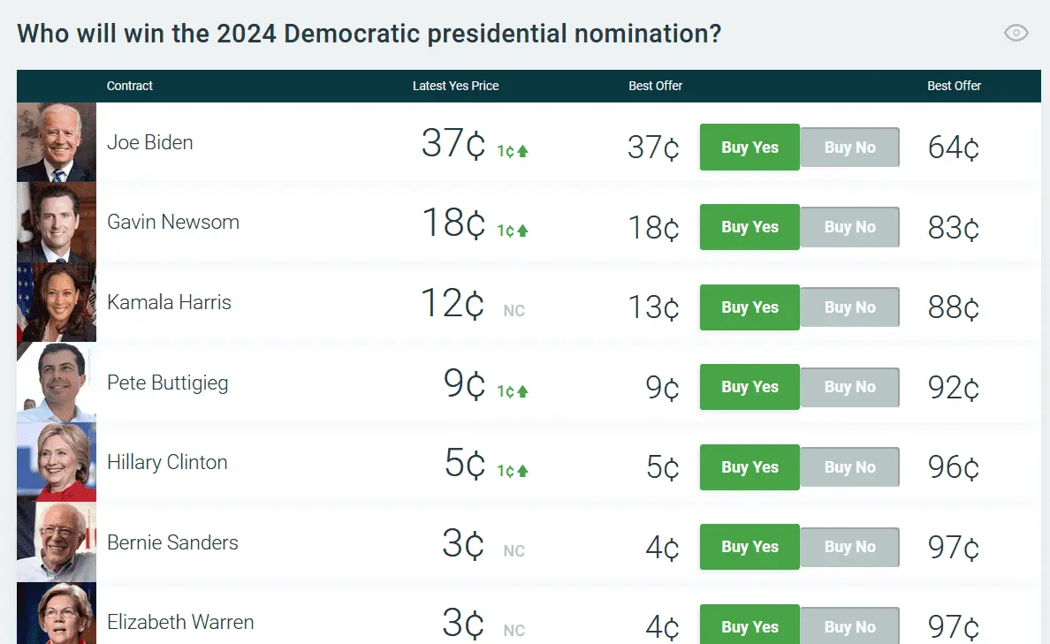1050x644 pixels.
Task: Toggle the eye watch icon
Action: point(1016,34)
